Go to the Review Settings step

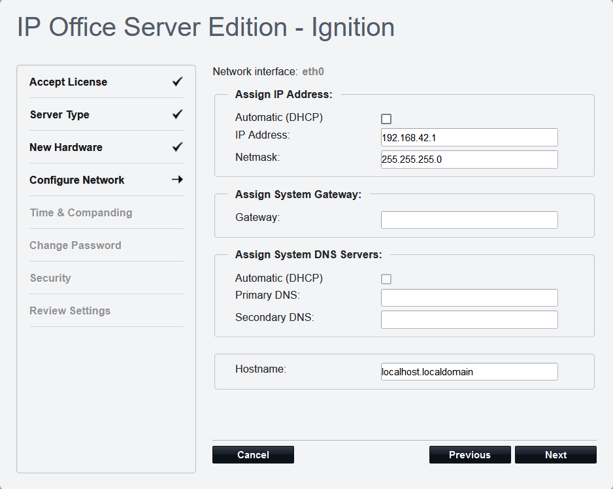[x=70, y=311]
